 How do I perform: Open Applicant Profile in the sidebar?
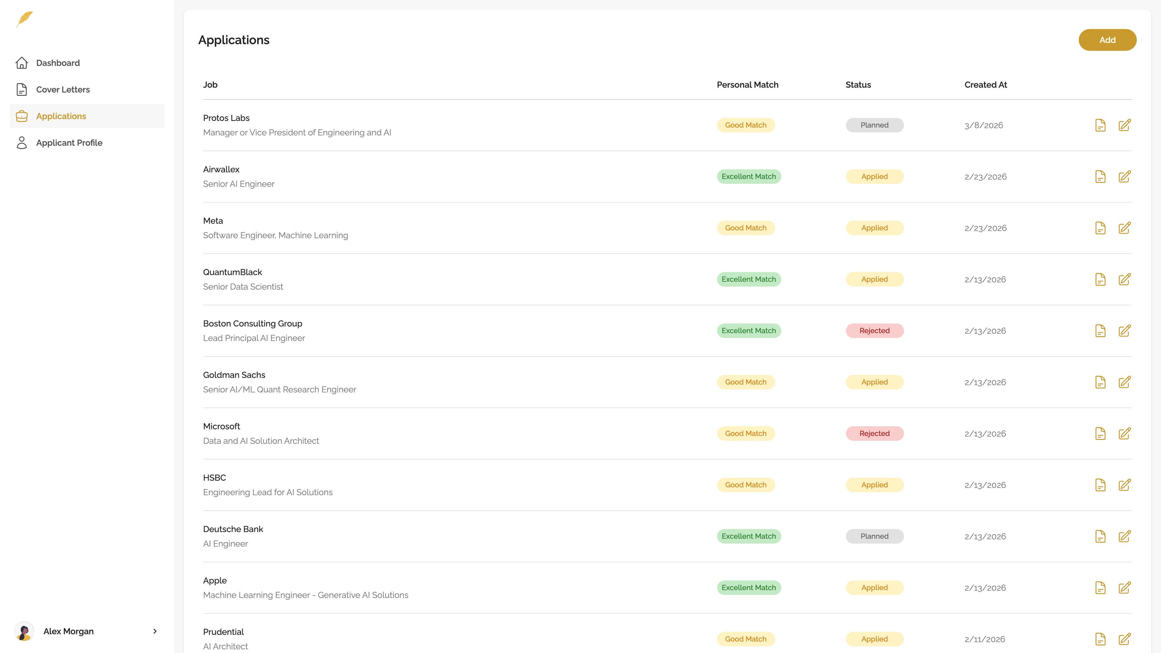pyautogui.click(x=87, y=143)
